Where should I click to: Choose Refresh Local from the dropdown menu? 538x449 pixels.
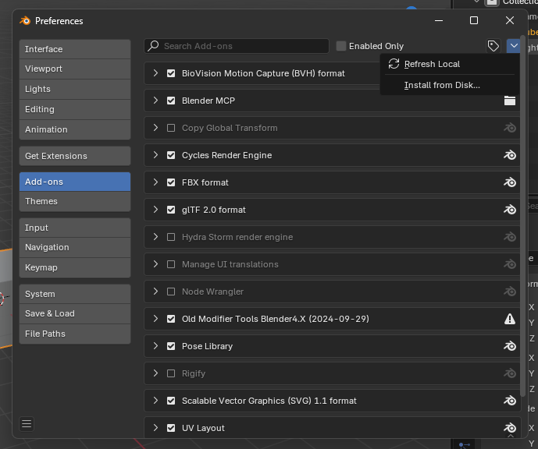[450, 64]
